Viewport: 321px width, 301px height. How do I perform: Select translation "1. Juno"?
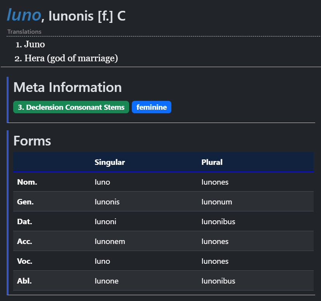tap(30, 44)
